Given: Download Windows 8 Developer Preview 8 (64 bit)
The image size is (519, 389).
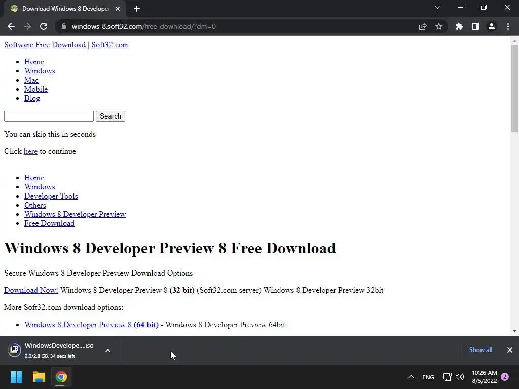Looking at the screenshot, I should coord(93,325).
